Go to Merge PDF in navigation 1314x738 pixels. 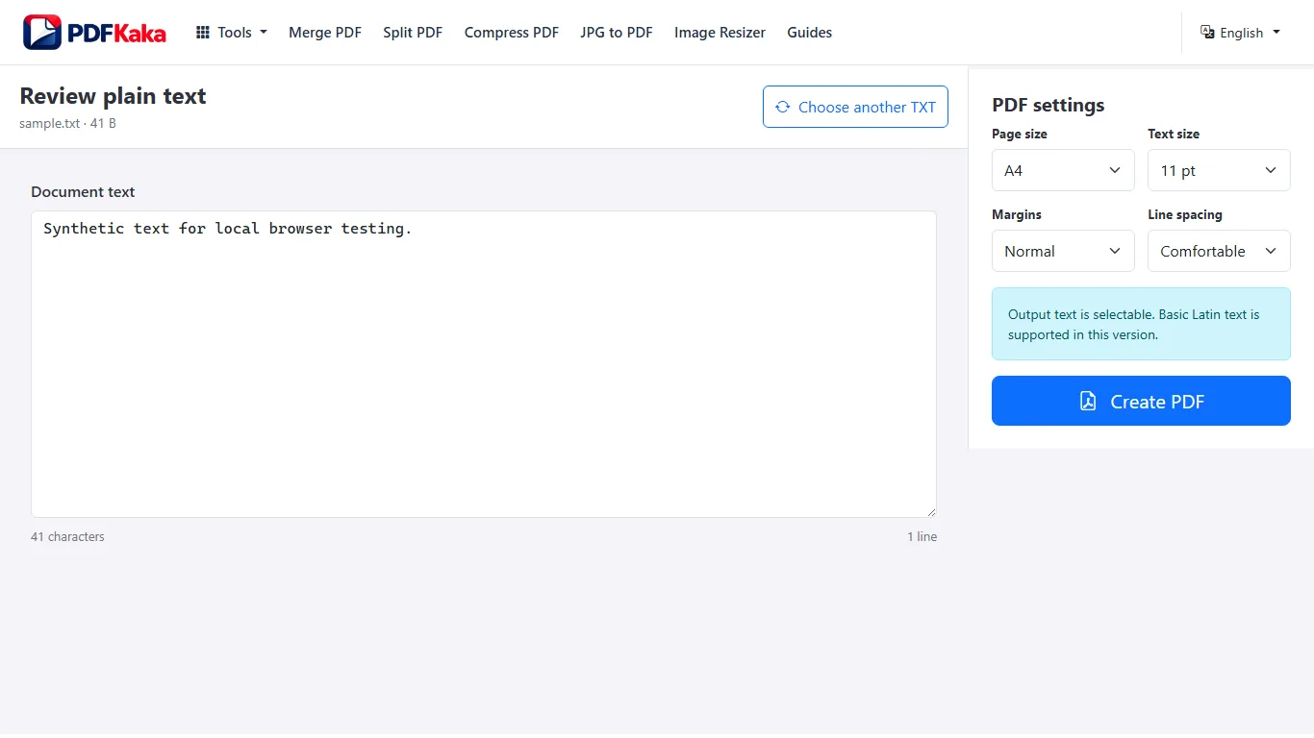click(x=325, y=33)
